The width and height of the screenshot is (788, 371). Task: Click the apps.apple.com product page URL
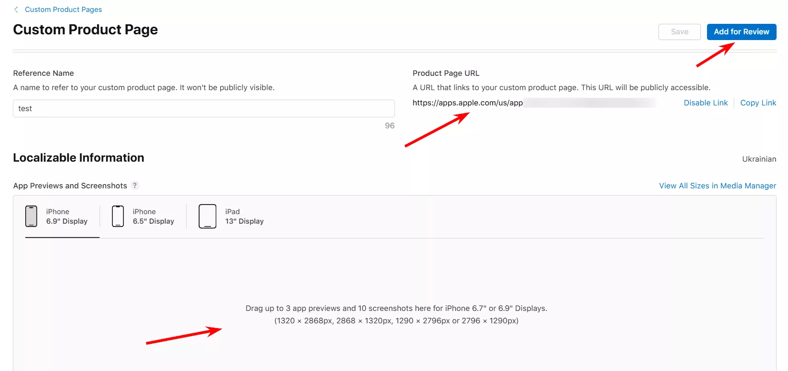468,103
